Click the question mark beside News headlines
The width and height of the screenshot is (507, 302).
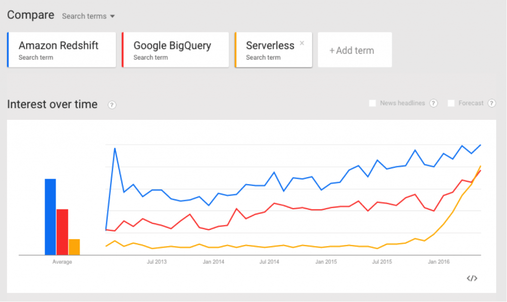433,103
